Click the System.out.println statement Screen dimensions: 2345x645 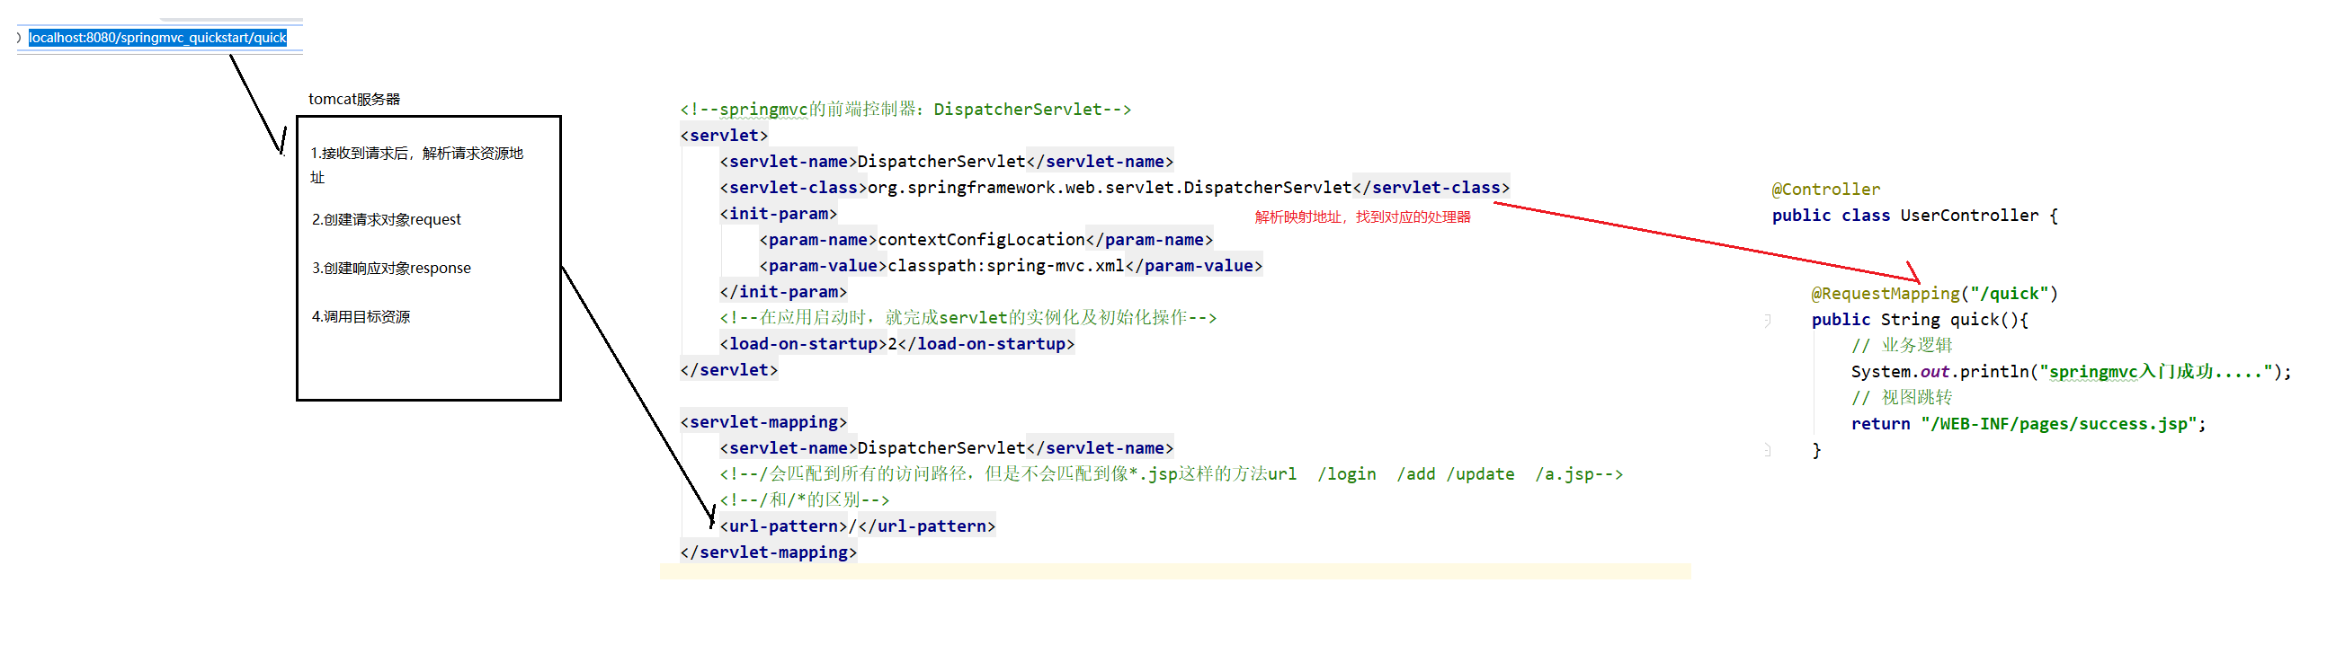click(x=2070, y=371)
